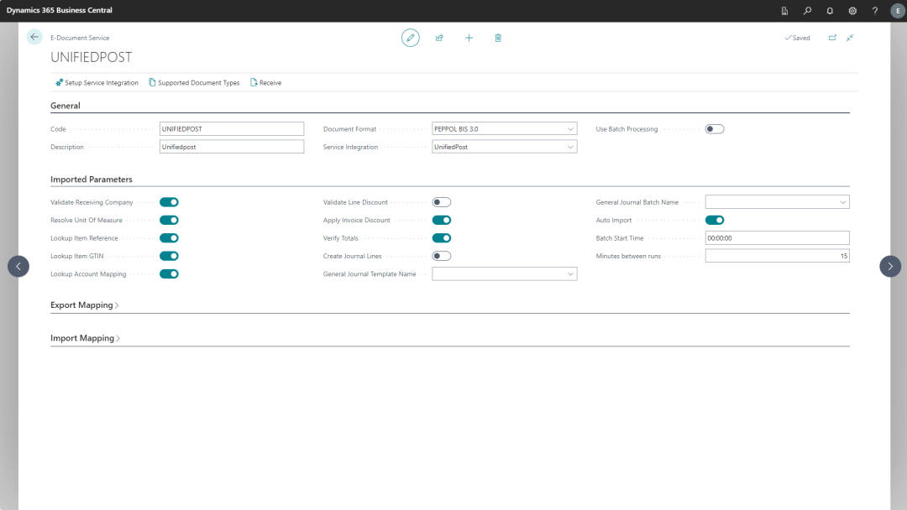Disable the Auto Import toggle
907x510 pixels.
715,221
